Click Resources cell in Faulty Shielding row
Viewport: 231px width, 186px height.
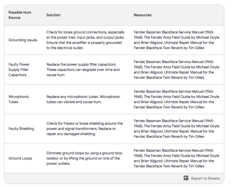[x=176, y=129]
